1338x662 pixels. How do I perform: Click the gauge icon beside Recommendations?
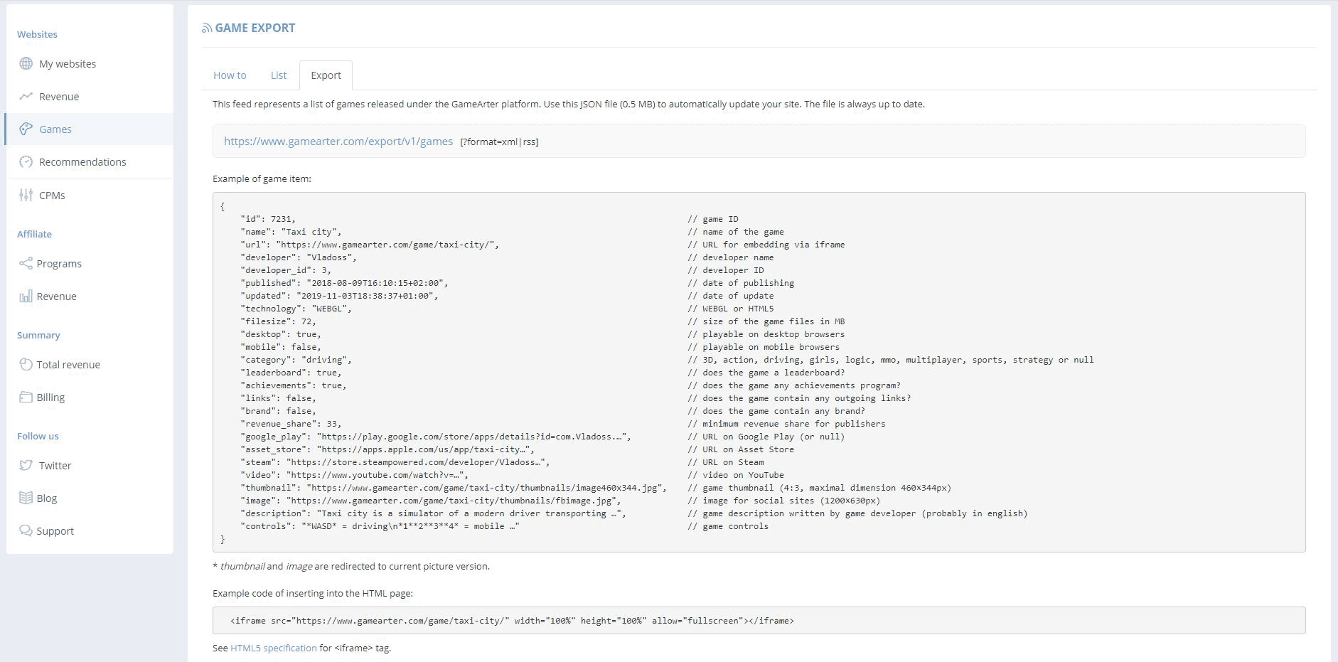pos(26,161)
